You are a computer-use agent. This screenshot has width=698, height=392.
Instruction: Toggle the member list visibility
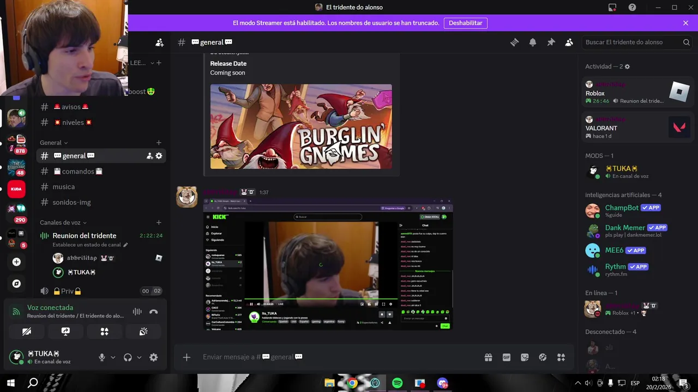coord(569,42)
